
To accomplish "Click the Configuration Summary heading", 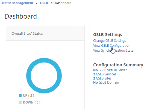I will pyautogui.click(x=118, y=65).
